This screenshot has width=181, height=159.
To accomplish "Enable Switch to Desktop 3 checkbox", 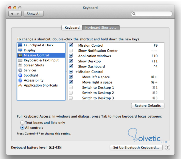I will (x=71, y=98).
